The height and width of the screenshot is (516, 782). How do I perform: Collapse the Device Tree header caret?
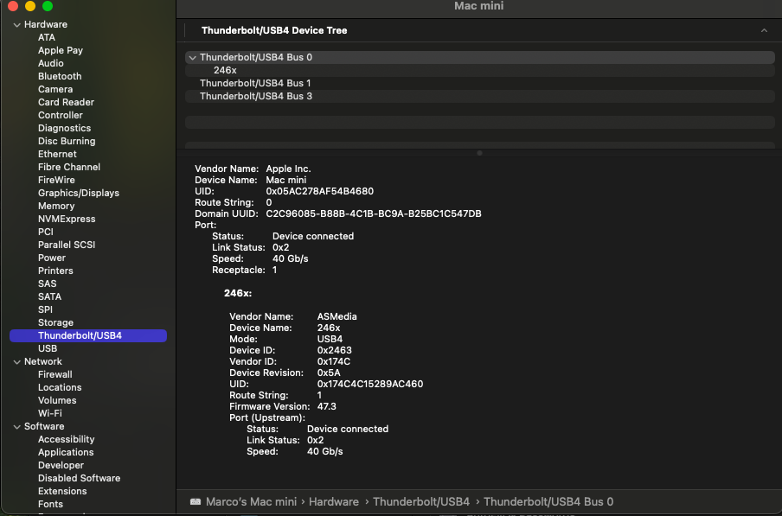click(x=764, y=30)
